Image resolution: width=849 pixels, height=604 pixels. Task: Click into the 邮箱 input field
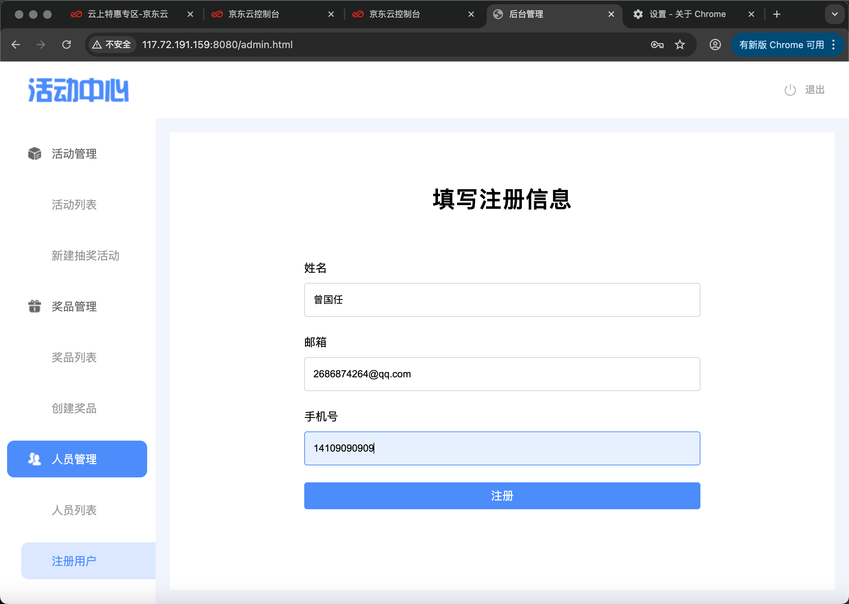(502, 374)
